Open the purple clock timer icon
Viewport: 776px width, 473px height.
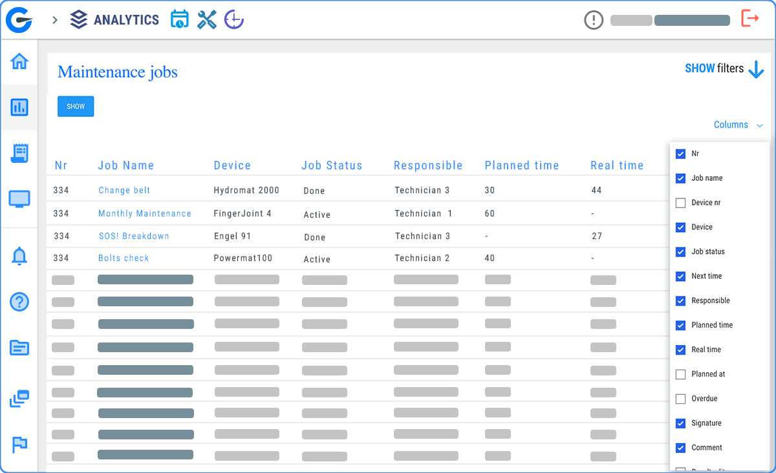(x=233, y=20)
